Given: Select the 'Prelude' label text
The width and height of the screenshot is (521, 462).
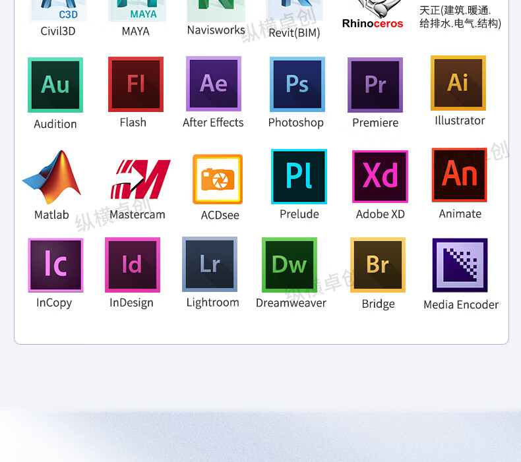Looking at the screenshot, I should pyautogui.click(x=299, y=214).
